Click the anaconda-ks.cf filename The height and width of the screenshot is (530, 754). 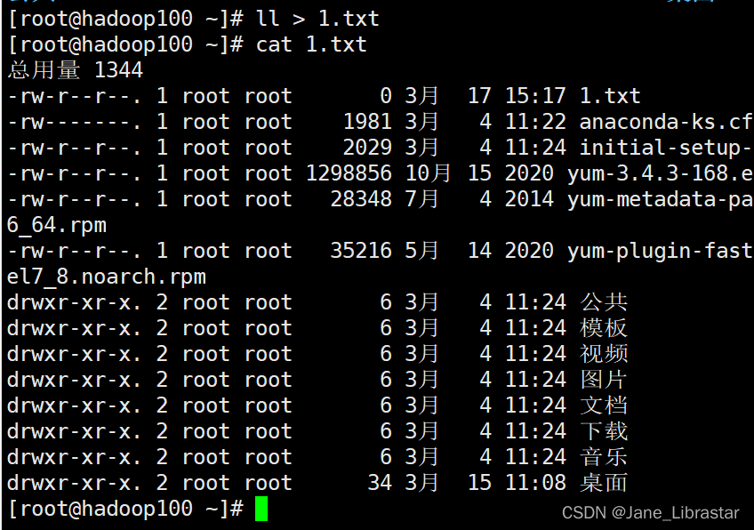pos(665,122)
